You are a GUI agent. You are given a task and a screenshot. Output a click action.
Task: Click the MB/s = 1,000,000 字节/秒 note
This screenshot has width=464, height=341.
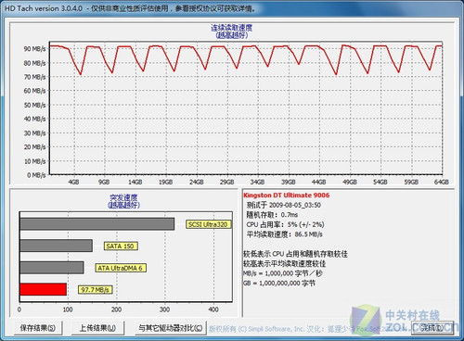[283, 273]
